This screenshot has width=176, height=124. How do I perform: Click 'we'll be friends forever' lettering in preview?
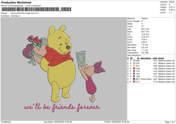pos(62,107)
